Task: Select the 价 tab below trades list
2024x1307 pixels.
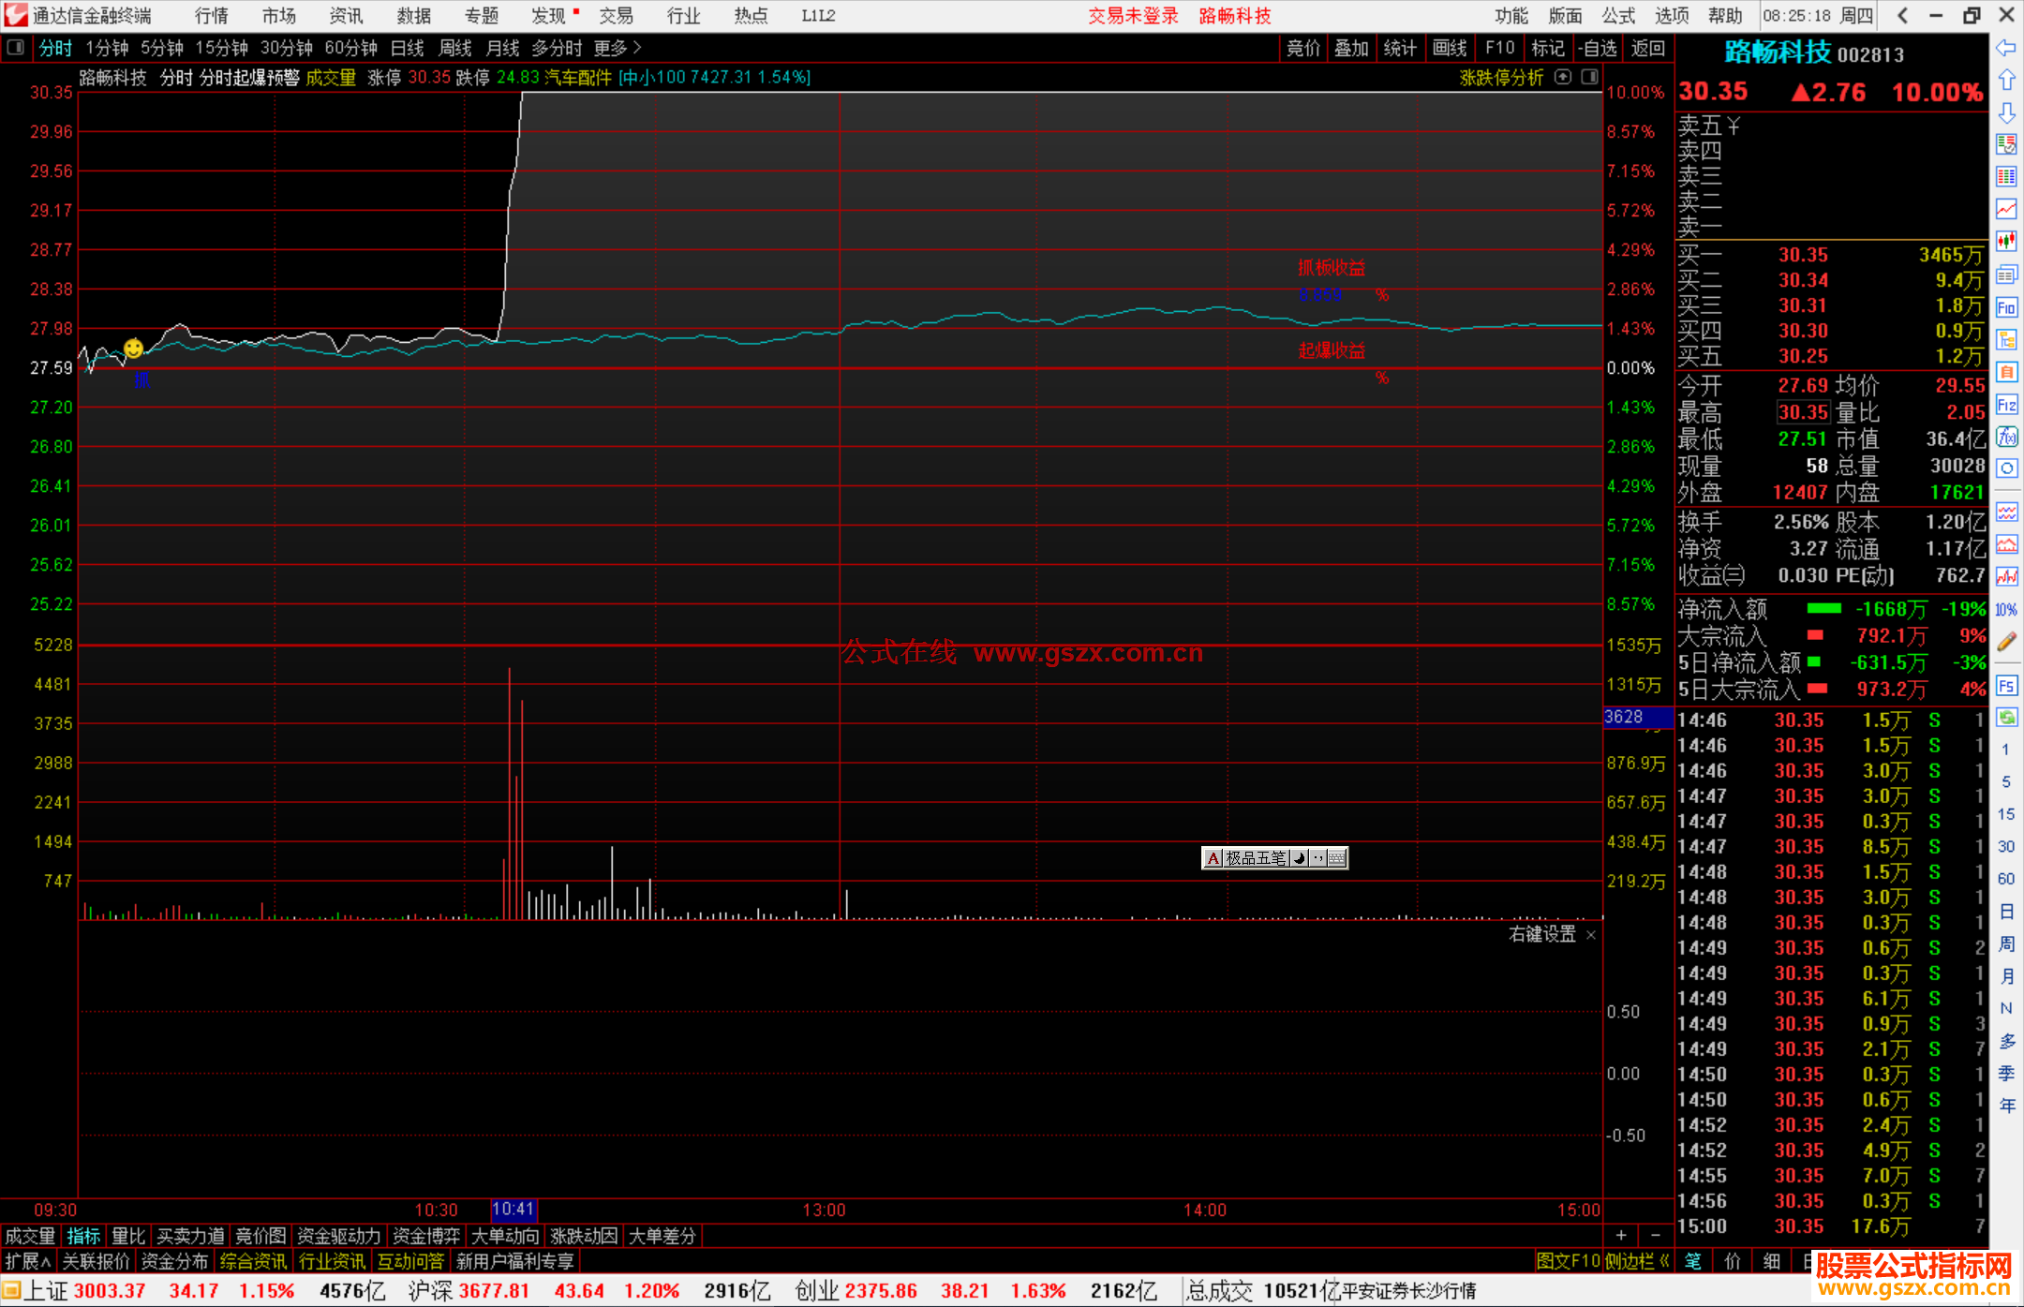Action: tap(1732, 1261)
